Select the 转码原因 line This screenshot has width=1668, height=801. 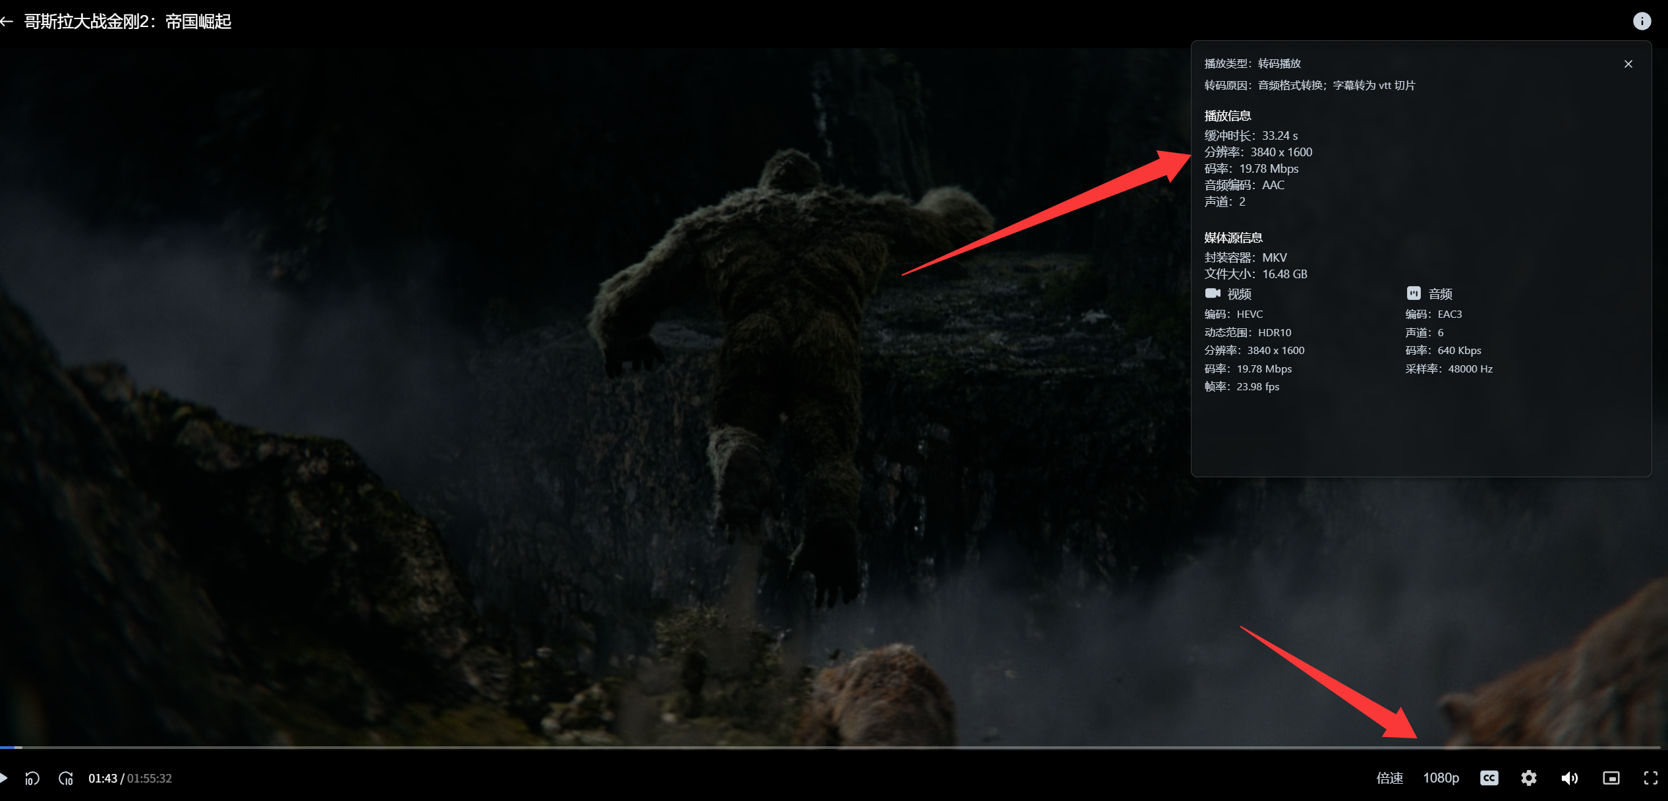pyautogui.click(x=1309, y=85)
